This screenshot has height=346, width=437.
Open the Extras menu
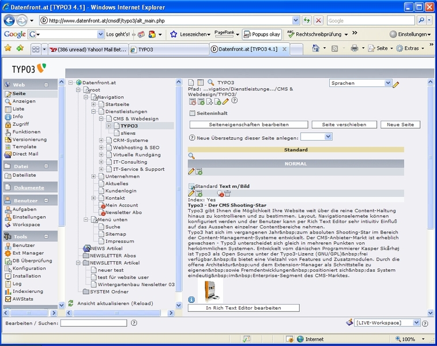click(410, 48)
